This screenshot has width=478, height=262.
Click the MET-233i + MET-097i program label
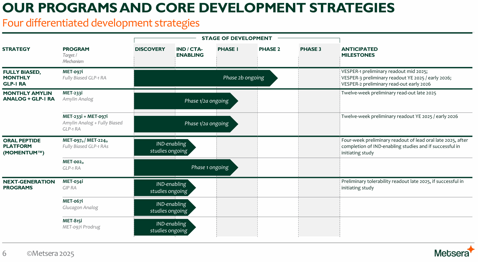[x=85, y=116]
